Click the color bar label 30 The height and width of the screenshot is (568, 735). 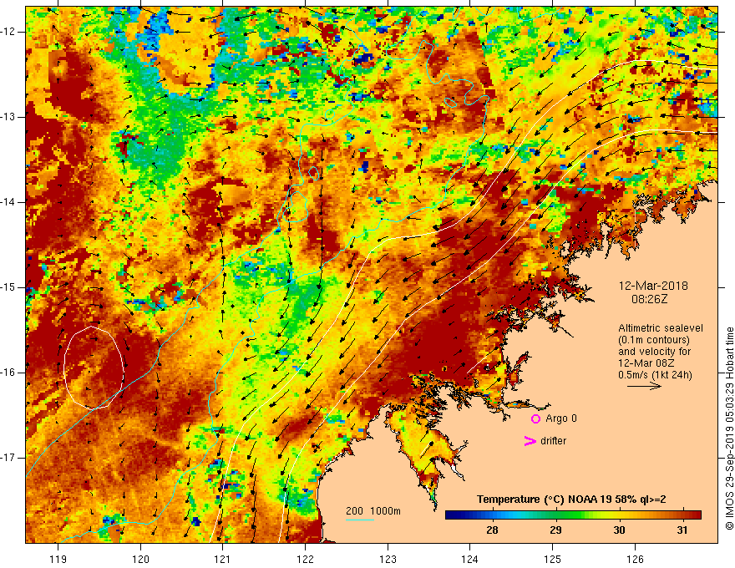[619, 530]
